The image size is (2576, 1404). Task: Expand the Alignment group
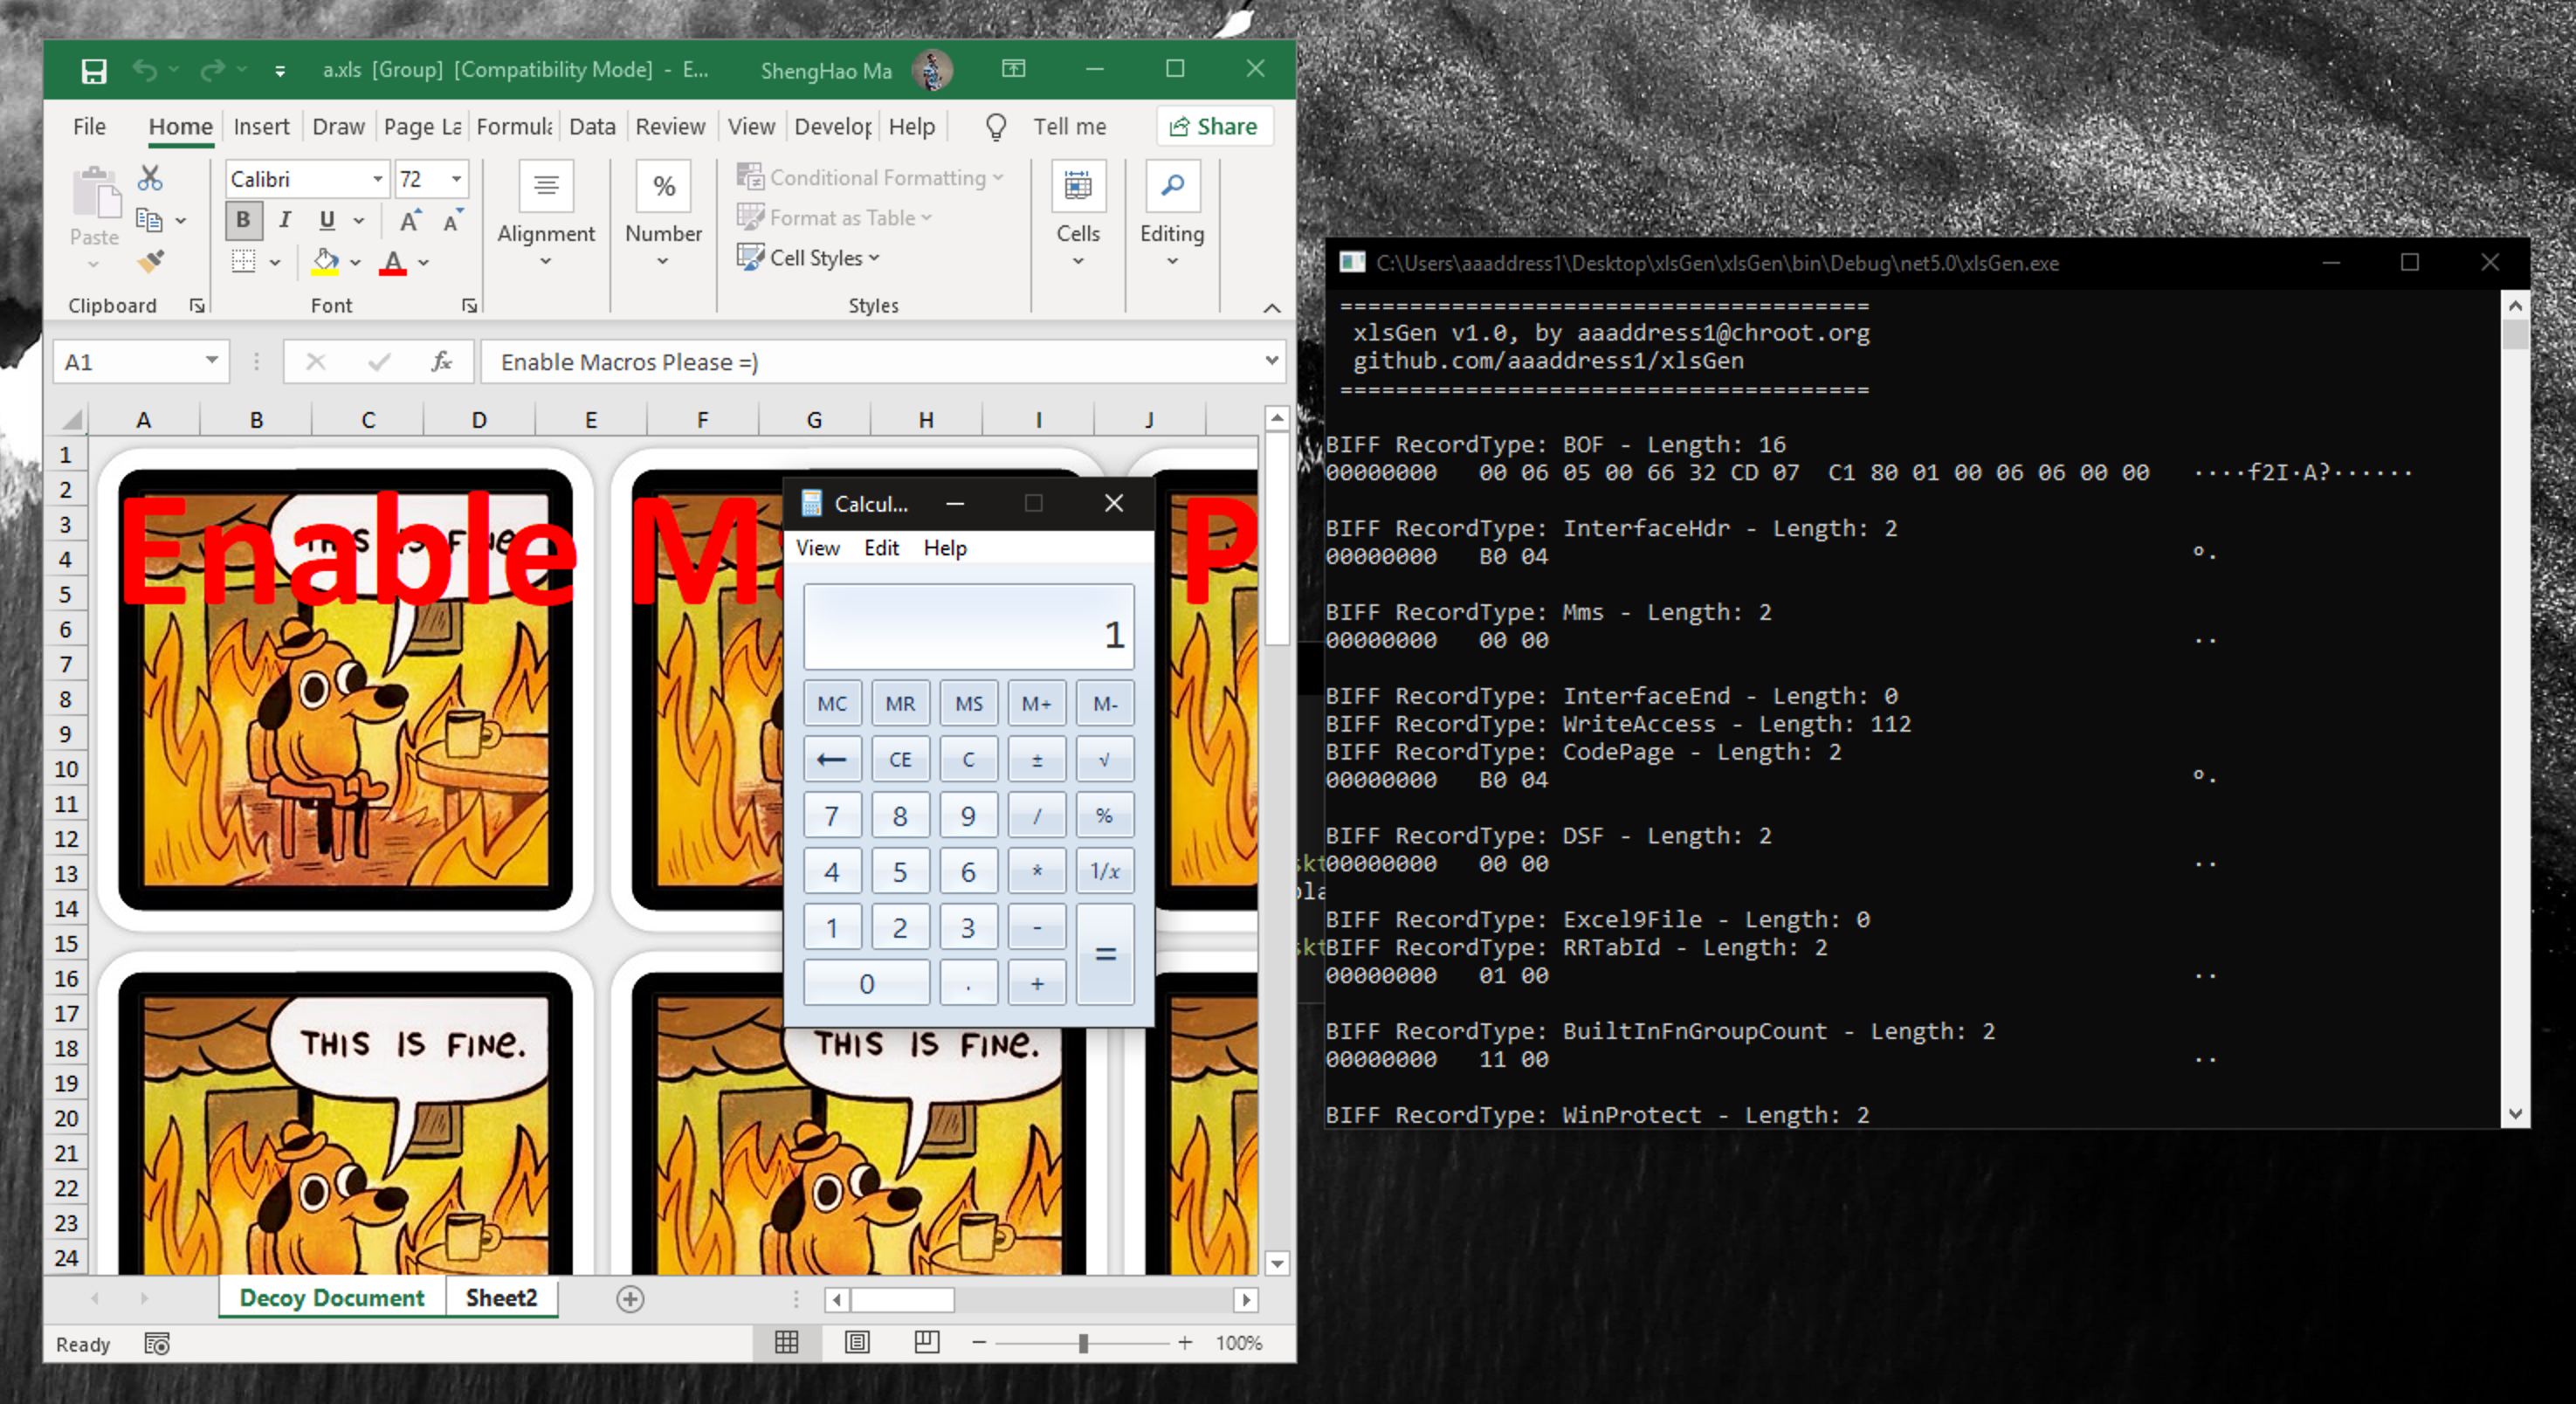(546, 216)
